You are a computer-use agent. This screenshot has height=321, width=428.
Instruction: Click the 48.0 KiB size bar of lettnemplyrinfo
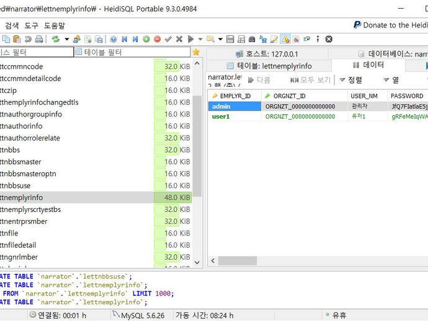(x=173, y=198)
